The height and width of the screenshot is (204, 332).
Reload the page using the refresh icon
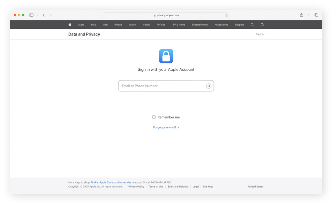click(226, 15)
